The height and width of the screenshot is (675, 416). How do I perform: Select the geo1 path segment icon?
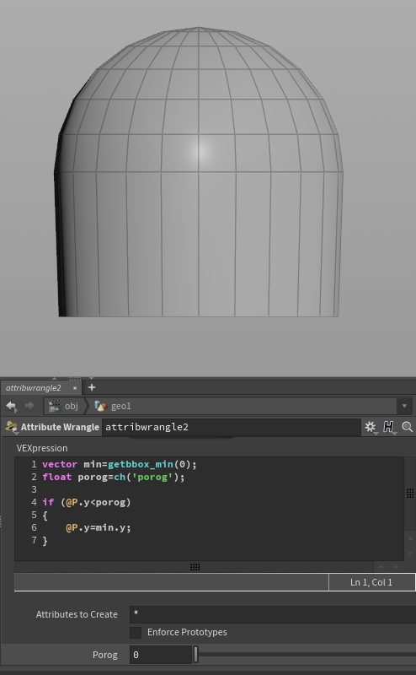click(x=100, y=406)
